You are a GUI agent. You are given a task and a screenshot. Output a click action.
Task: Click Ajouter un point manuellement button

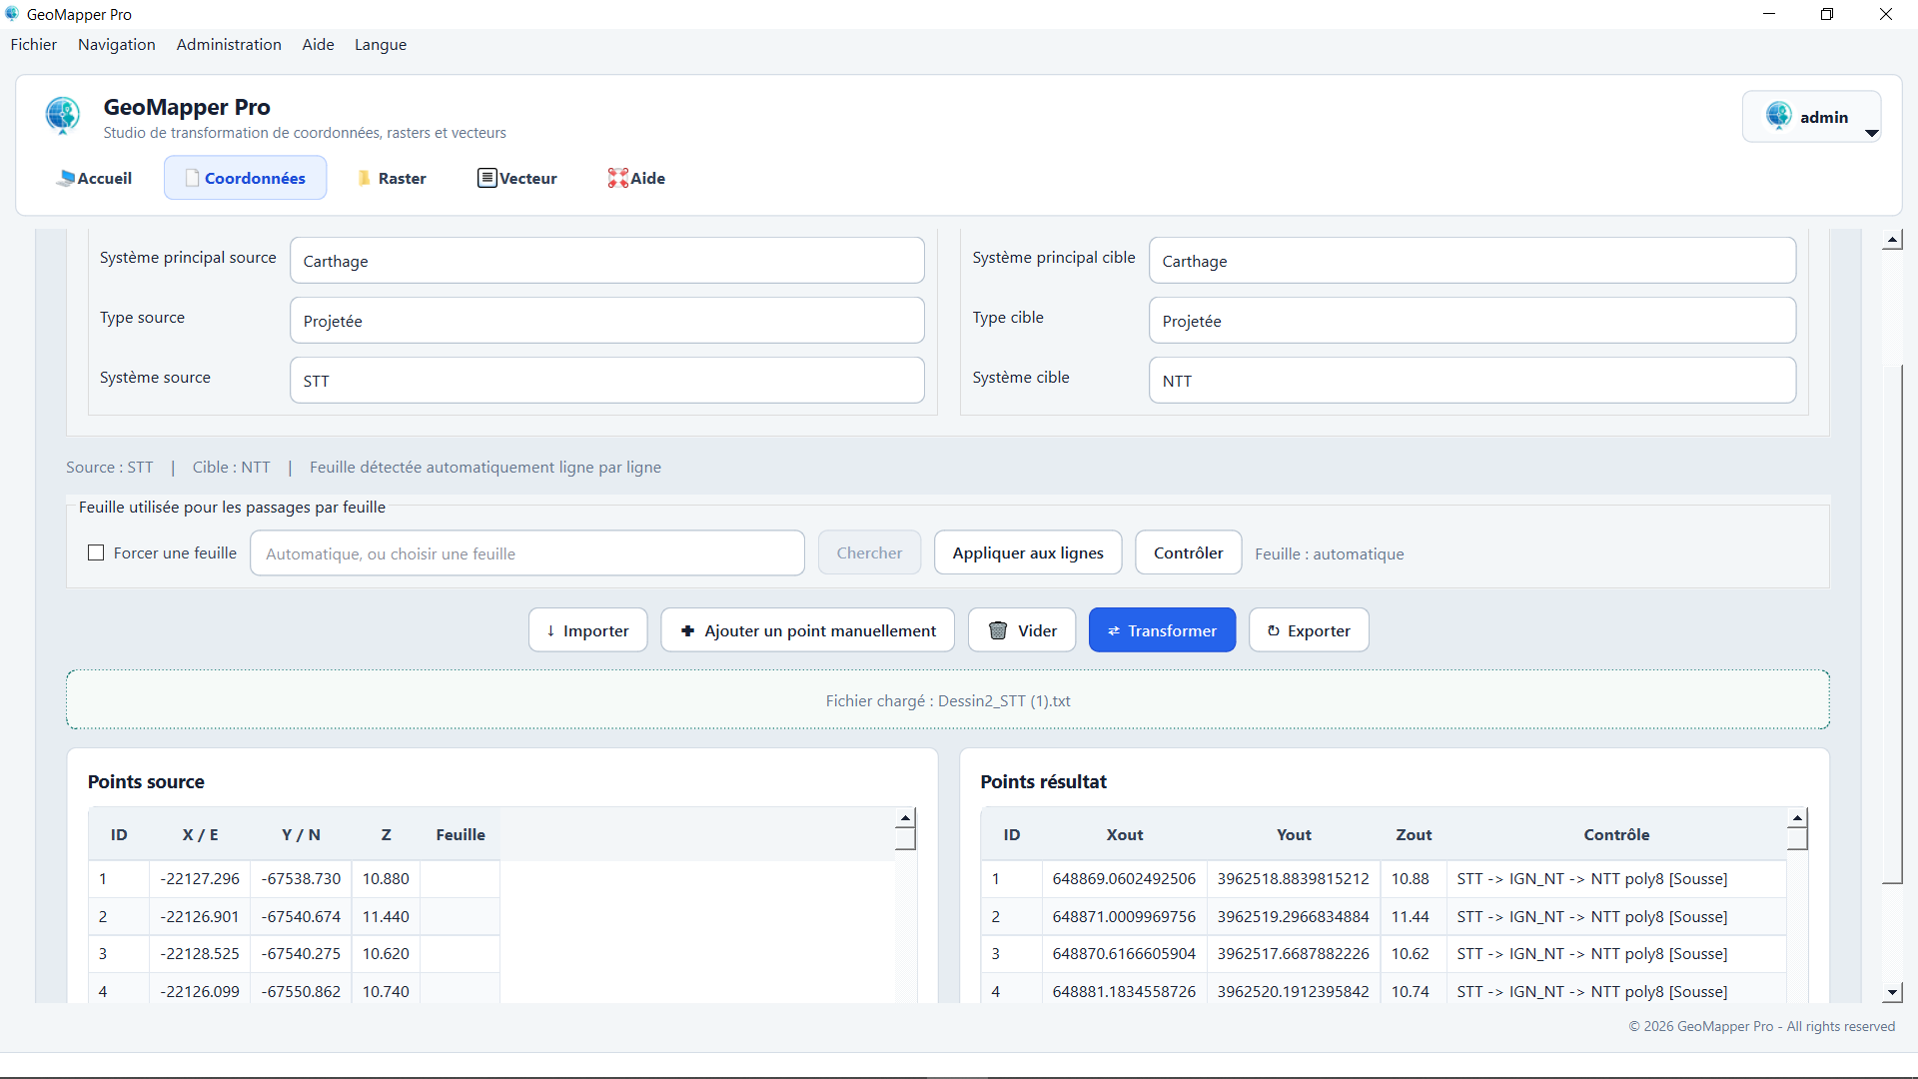pos(807,630)
